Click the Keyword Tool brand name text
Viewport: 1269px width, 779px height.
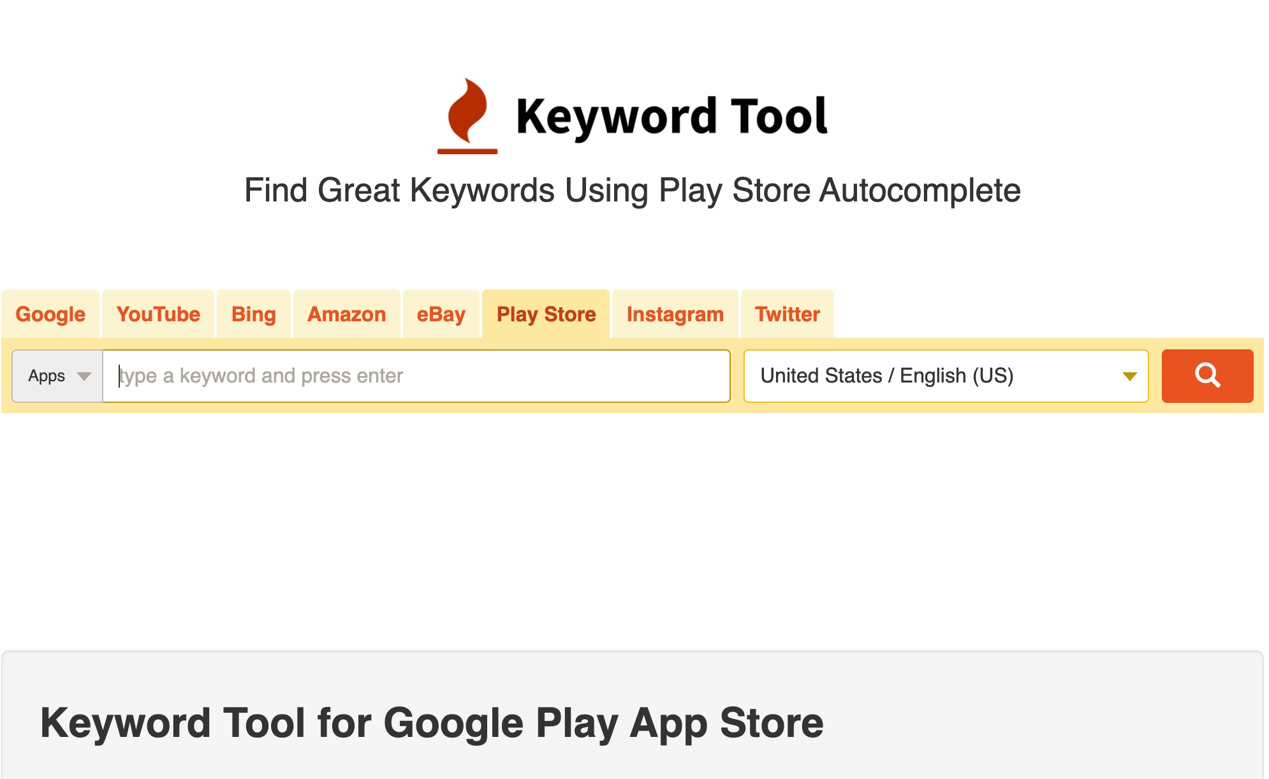[x=671, y=117]
